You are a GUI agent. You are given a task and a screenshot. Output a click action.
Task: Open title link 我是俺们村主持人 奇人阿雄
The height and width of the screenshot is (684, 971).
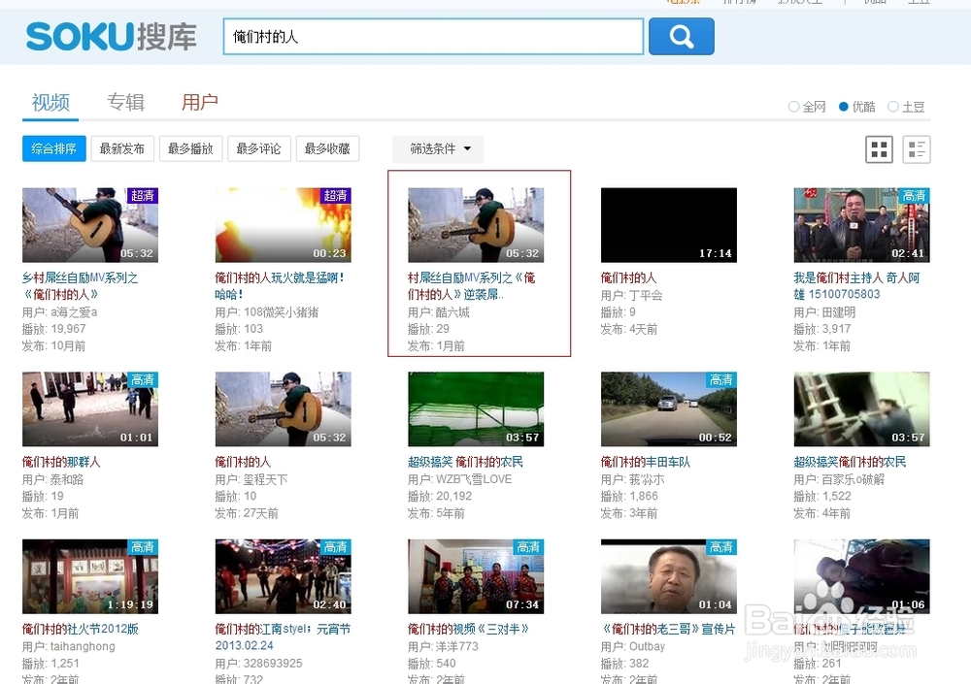click(x=857, y=286)
